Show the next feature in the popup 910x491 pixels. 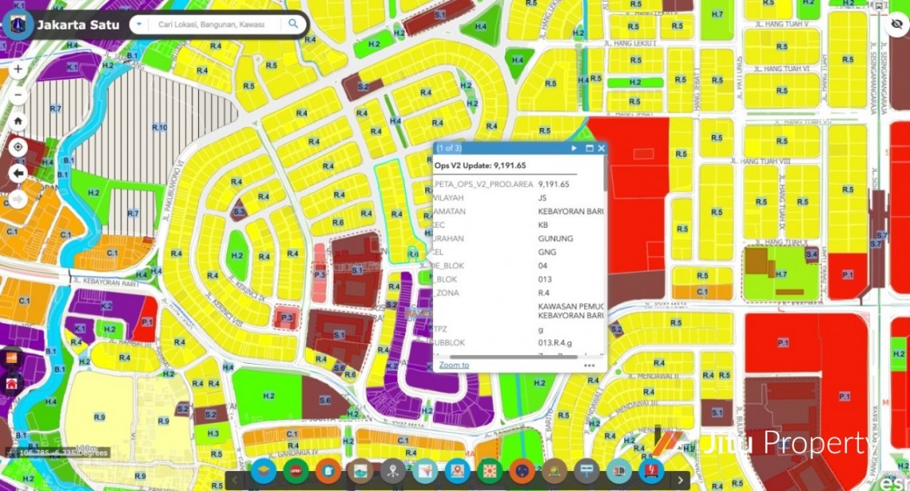(x=574, y=148)
